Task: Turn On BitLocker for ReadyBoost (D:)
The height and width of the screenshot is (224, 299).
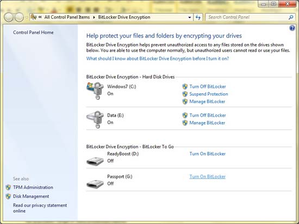Action: pyautogui.click(x=208, y=154)
